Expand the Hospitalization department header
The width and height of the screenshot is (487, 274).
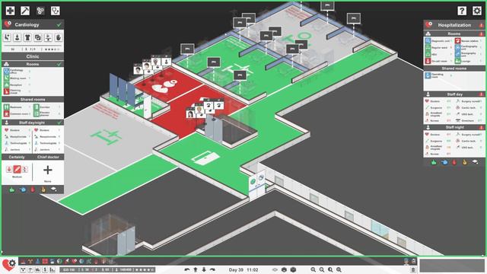click(x=454, y=25)
